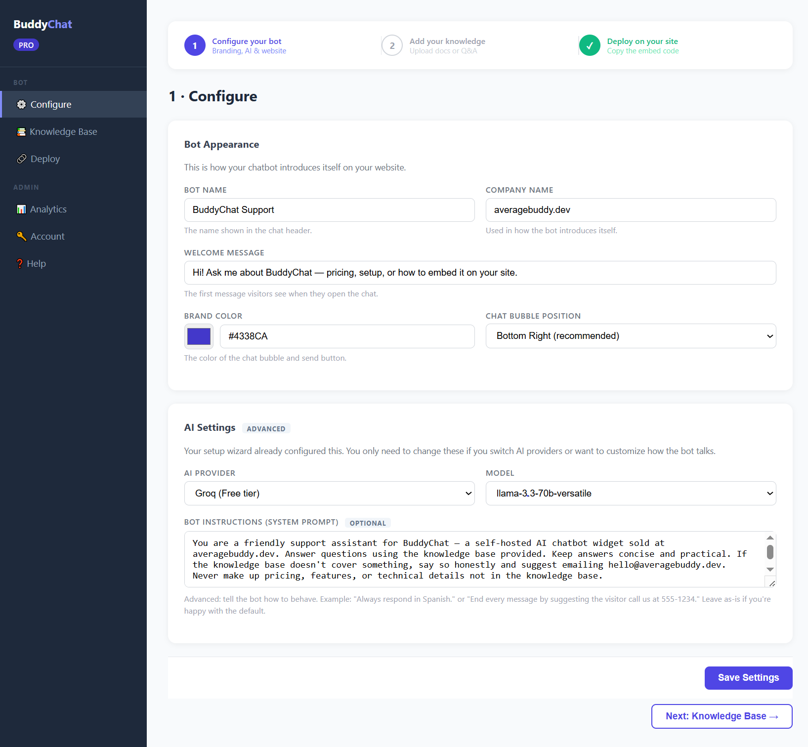Screen dimensions: 808x747
Task: Open the Model dropdown
Action: [x=631, y=494]
